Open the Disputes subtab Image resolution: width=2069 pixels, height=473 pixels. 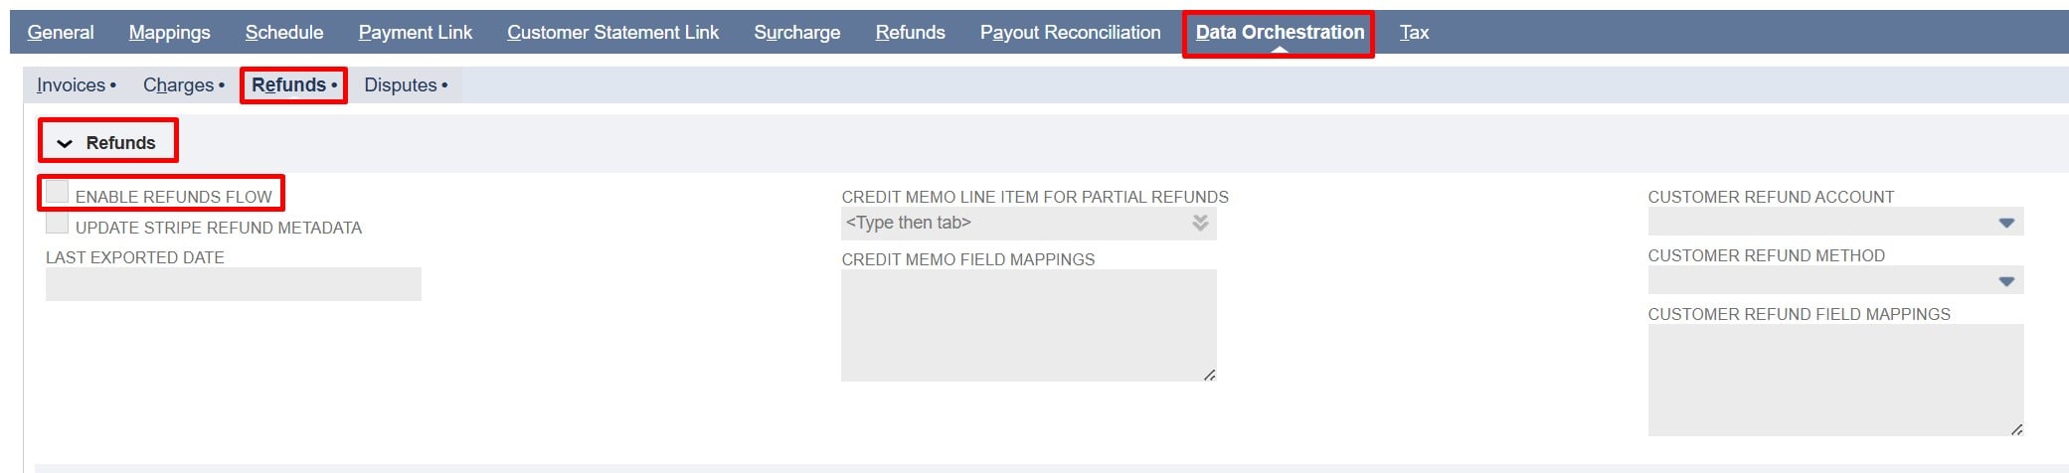point(401,85)
